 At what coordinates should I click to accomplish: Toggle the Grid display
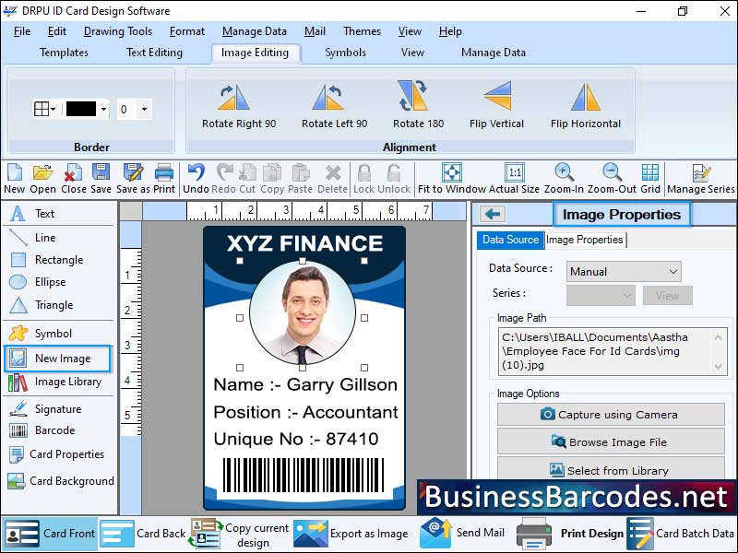pos(650,179)
